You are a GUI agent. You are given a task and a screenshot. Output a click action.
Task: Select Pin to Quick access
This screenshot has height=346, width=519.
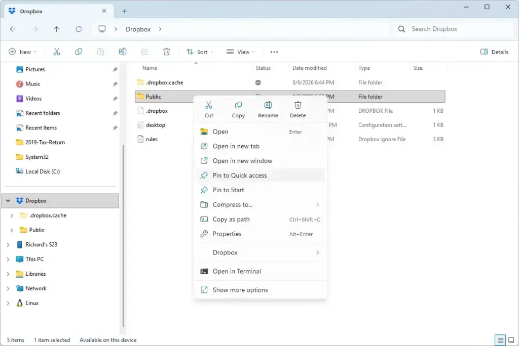pos(260,175)
